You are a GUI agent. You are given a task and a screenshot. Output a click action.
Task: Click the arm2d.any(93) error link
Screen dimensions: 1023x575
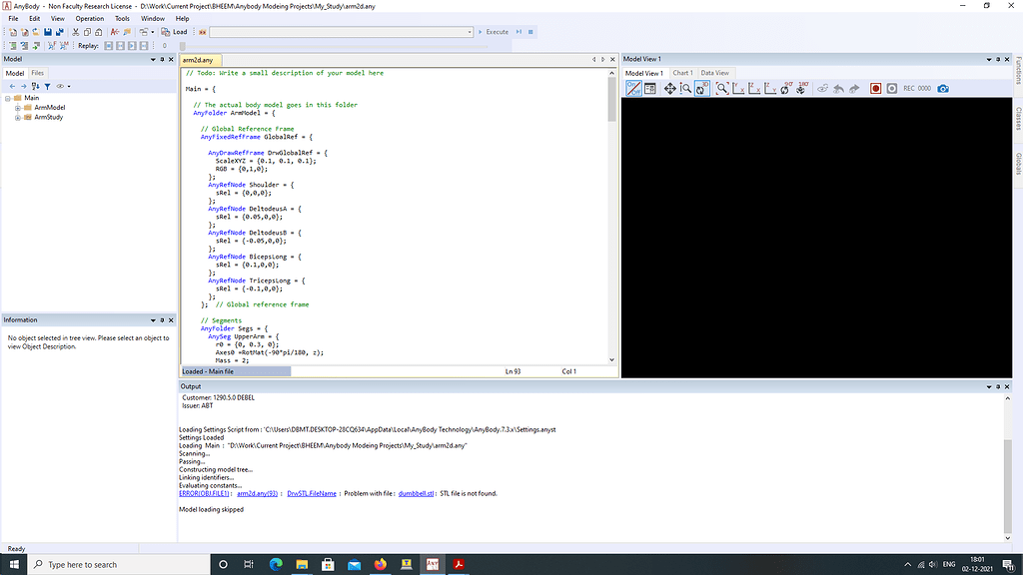257,493
